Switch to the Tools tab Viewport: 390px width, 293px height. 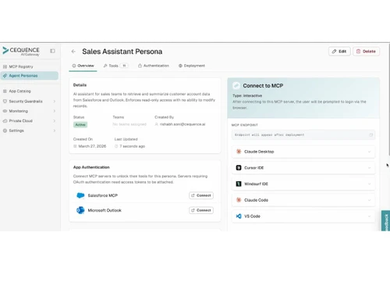[115, 66]
